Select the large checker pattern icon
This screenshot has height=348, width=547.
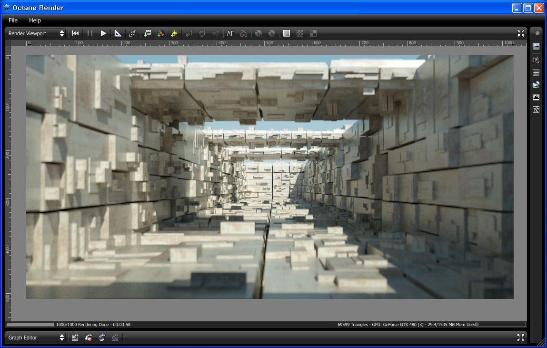pyautogui.click(x=313, y=33)
